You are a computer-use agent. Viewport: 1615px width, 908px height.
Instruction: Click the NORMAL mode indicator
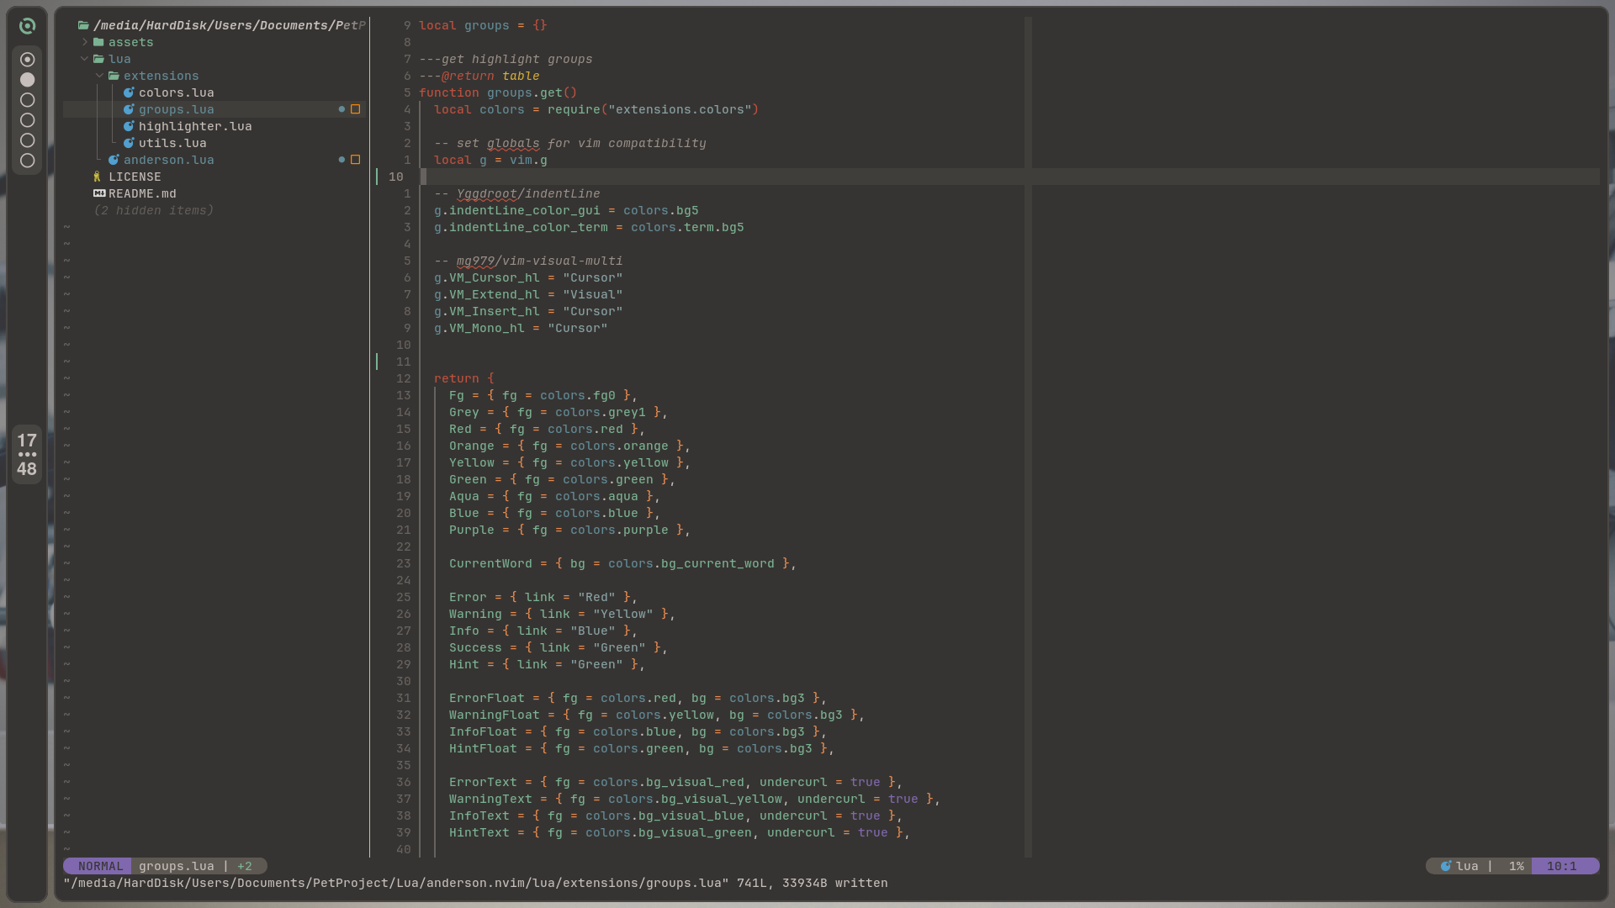[x=100, y=866]
